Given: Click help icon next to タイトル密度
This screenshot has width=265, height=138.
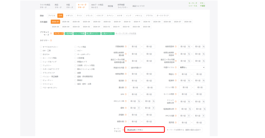Looking at the screenshot, I should point(176,94).
